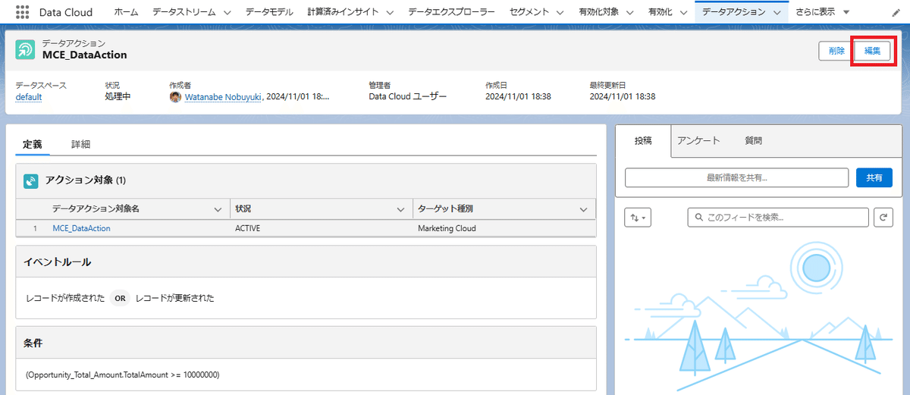
Task: Click Watanabe Nobuyuki's avatar image
Action: (x=176, y=97)
